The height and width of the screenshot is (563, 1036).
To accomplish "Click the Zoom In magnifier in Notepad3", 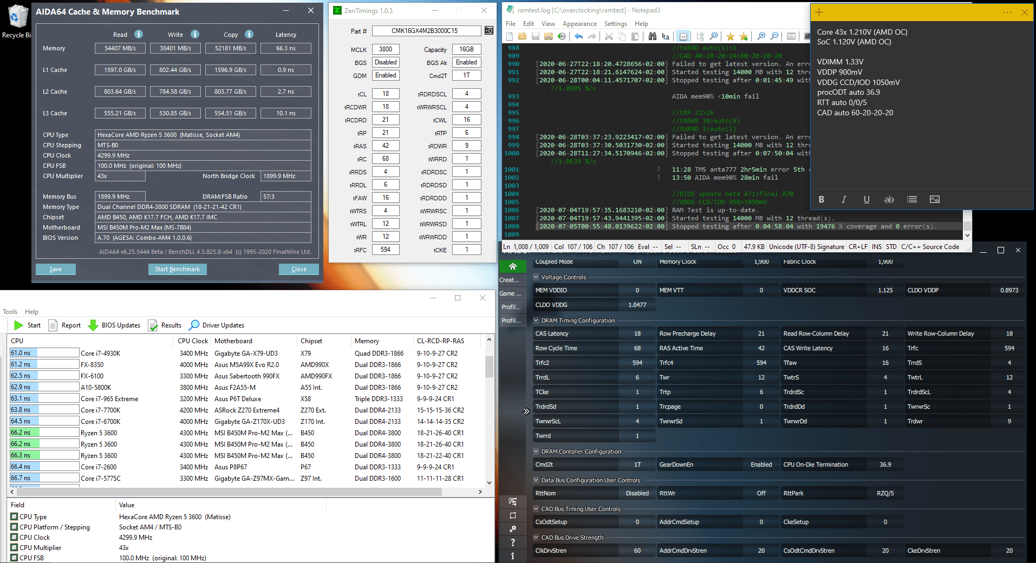I will click(761, 36).
